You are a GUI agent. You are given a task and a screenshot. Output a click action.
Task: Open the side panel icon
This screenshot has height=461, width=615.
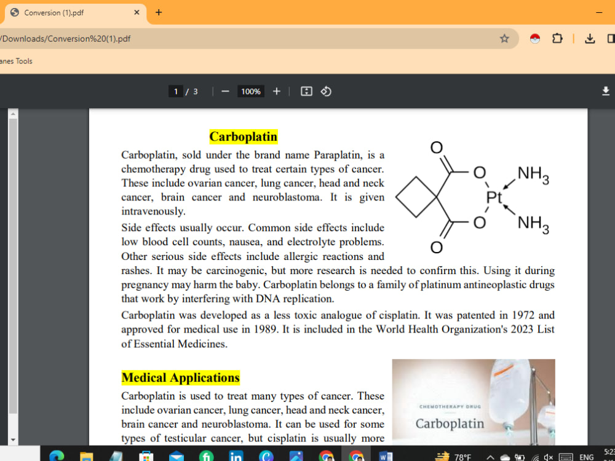[611, 38]
